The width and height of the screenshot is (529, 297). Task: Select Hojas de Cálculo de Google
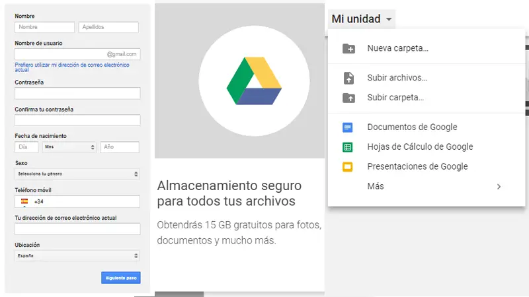click(x=427, y=147)
